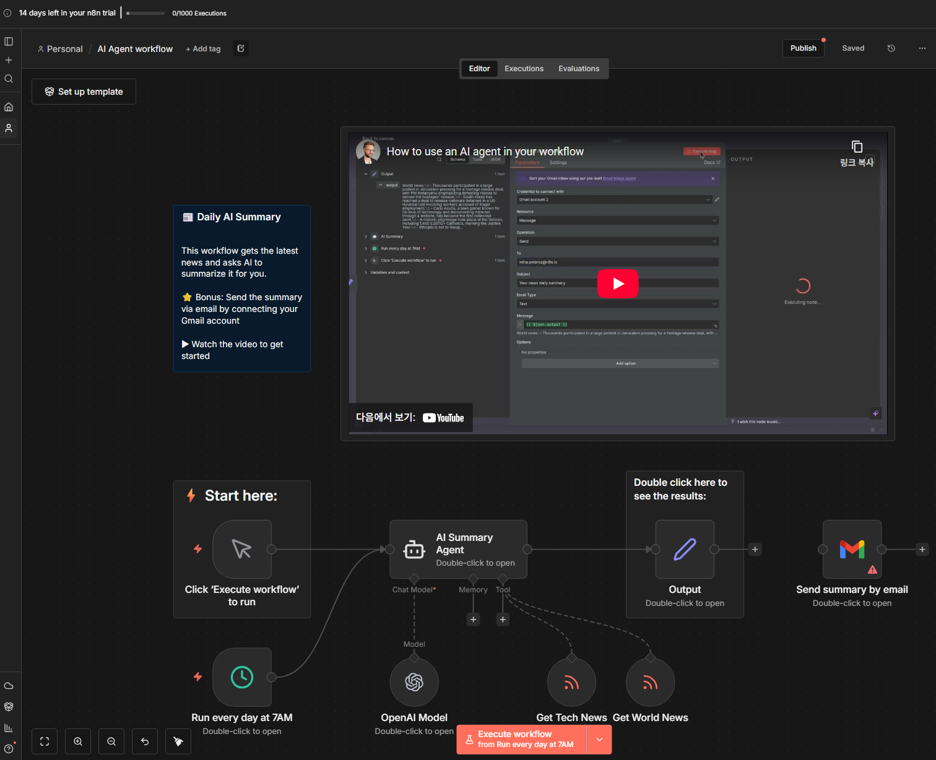
Task: Switch to the Editor tab
Action: click(479, 69)
